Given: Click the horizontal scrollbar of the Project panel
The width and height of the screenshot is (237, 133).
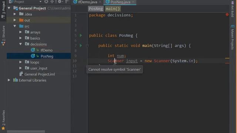Looking at the screenshot, I should 26,132.
